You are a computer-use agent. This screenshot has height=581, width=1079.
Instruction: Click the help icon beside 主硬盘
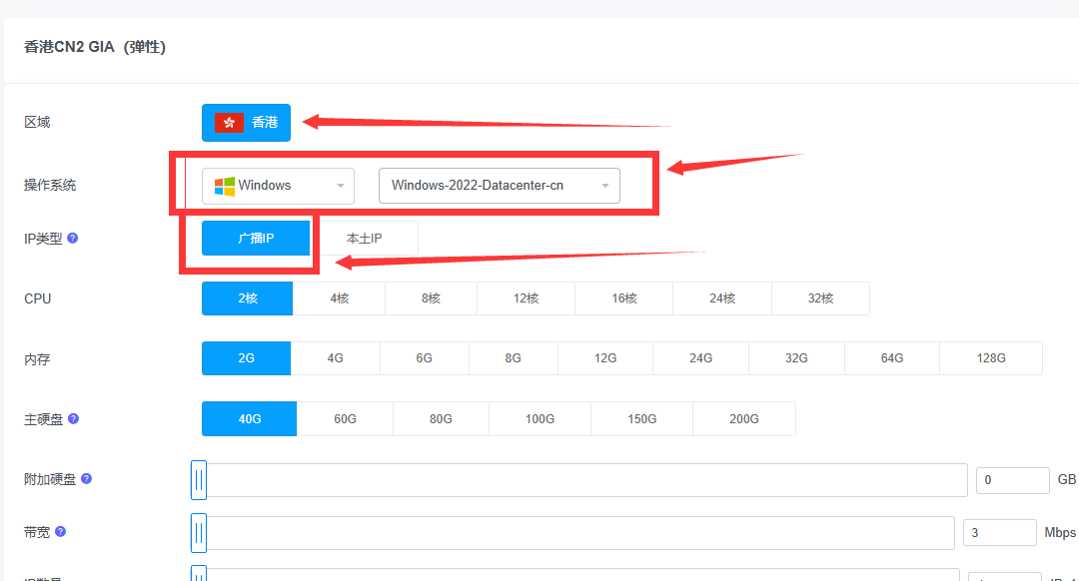click(x=73, y=419)
